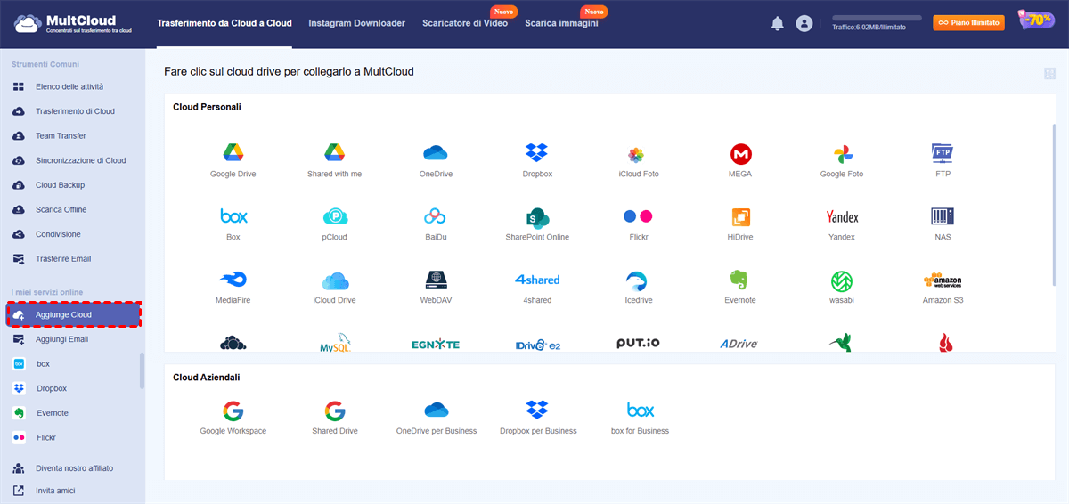Click the MultCloud logo
The image size is (1069, 504).
pos(73,23)
